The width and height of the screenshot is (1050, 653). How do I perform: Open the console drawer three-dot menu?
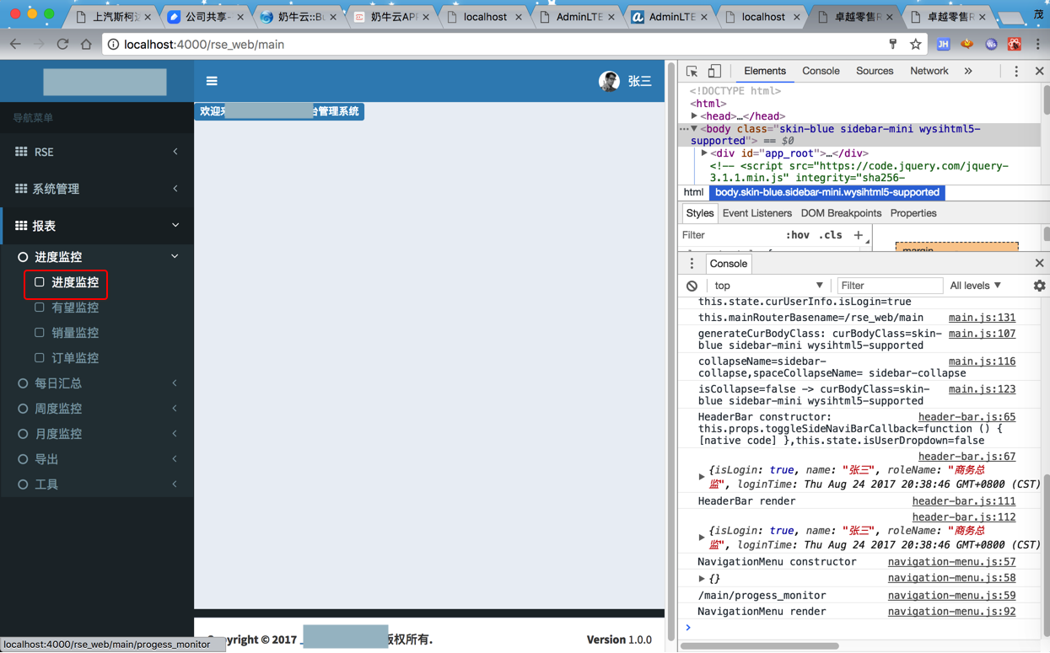[692, 264]
